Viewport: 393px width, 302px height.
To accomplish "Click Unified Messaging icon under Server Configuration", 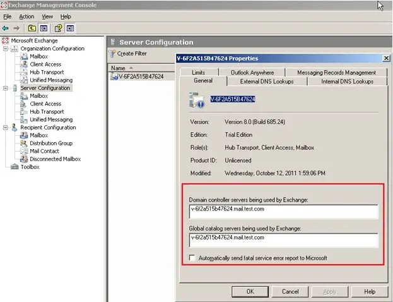I will pos(24,119).
